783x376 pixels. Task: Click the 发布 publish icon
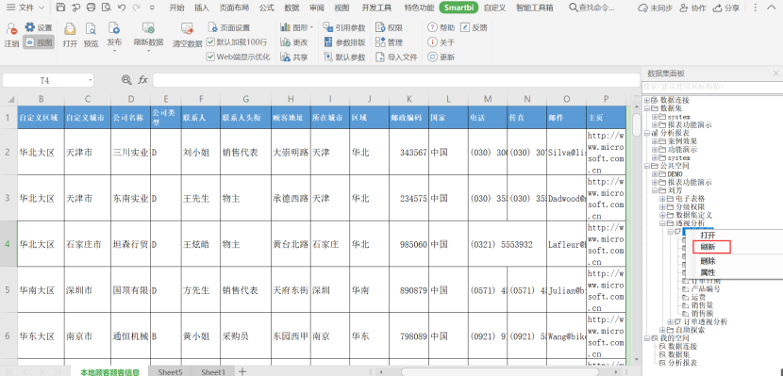pos(114,28)
